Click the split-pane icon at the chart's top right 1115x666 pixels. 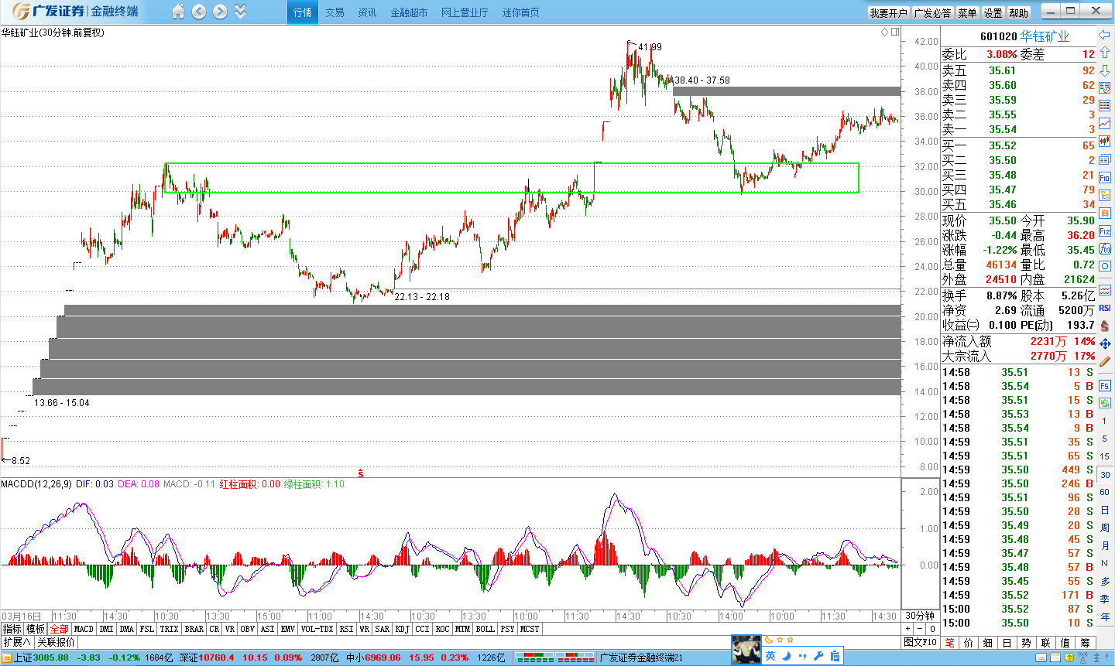(x=895, y=32)
